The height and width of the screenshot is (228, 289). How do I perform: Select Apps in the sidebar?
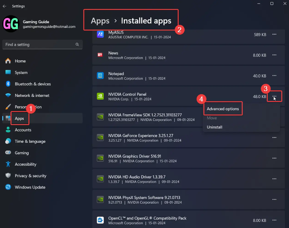[42, 118]
